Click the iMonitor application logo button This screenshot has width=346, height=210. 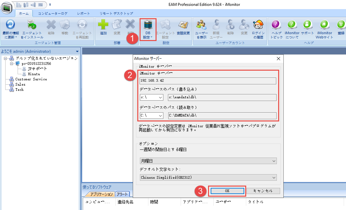pyautogui.click(x=7, y=8)
